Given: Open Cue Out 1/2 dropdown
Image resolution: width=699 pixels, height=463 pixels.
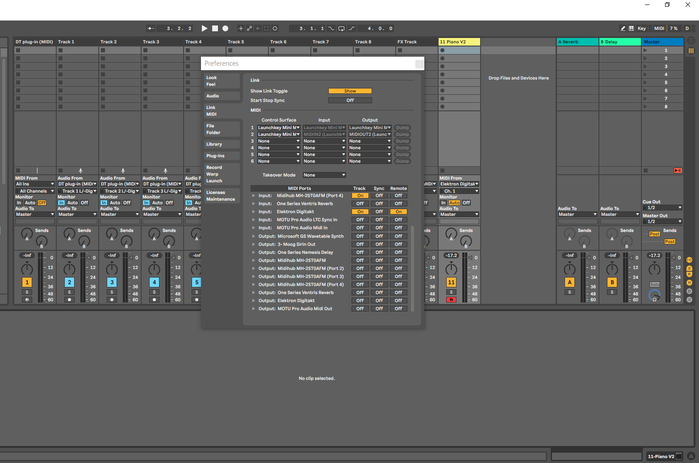Looking at the screenshot, I should coord(663,207).
